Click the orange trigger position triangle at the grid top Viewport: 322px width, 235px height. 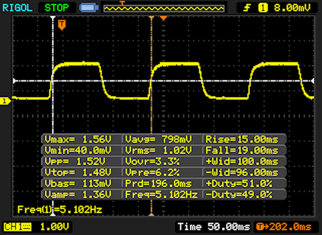pyautogui.click(x=164, y=18)
